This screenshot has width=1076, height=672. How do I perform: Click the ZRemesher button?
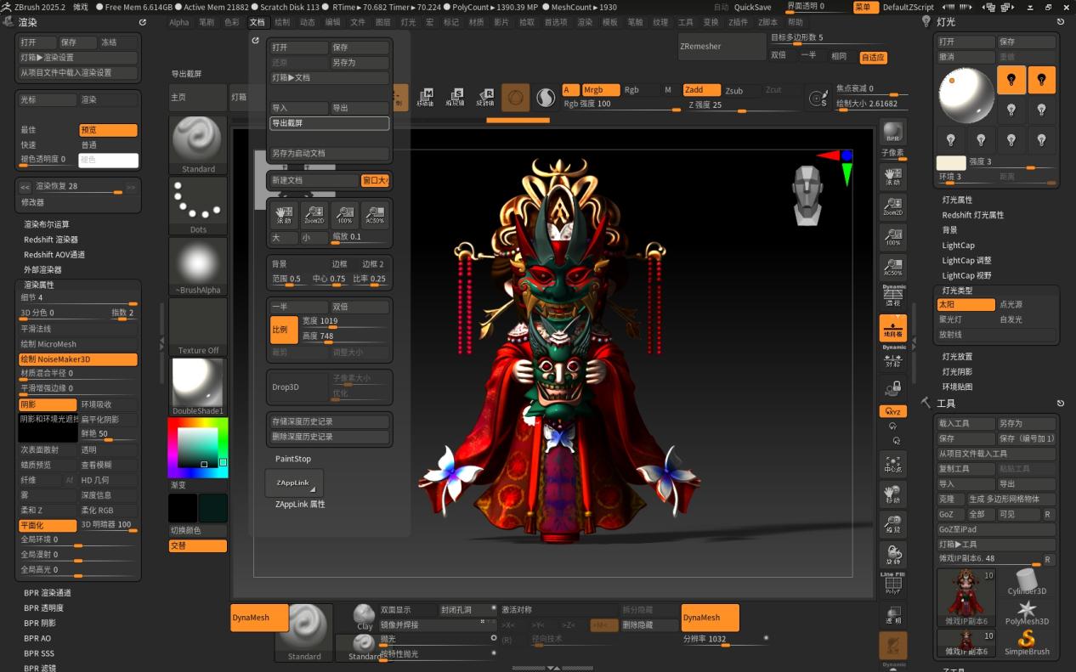coord(722,47)
